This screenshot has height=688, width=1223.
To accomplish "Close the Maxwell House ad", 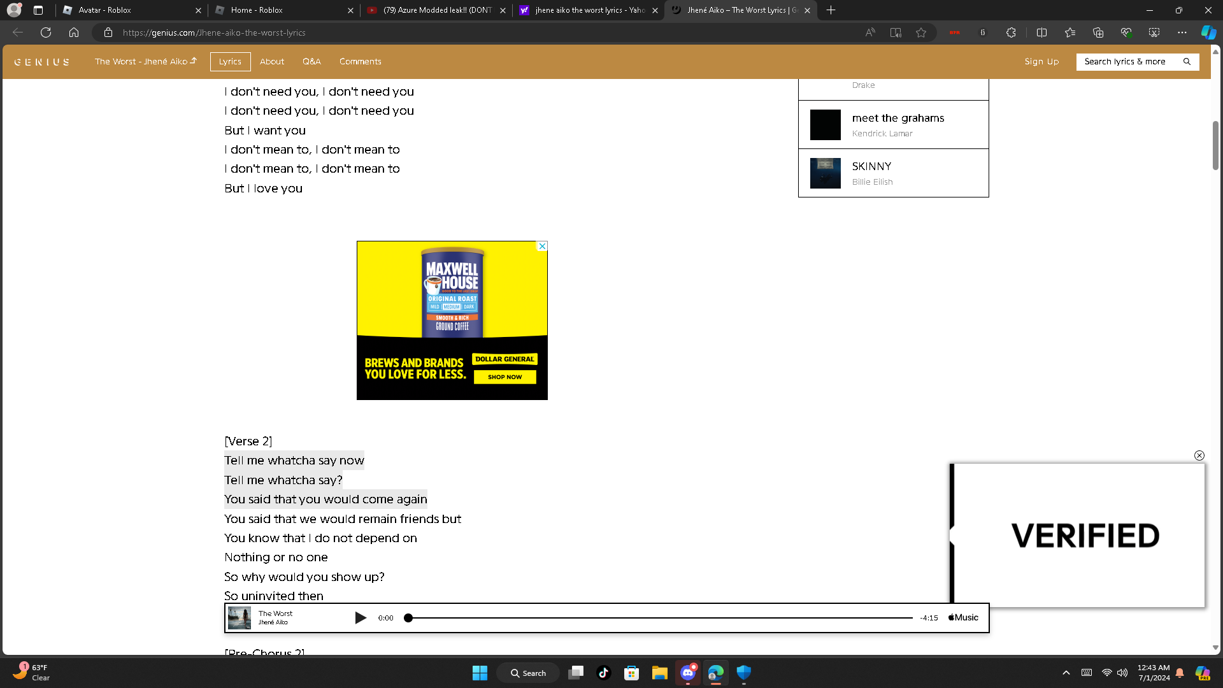I will (542, 246).
